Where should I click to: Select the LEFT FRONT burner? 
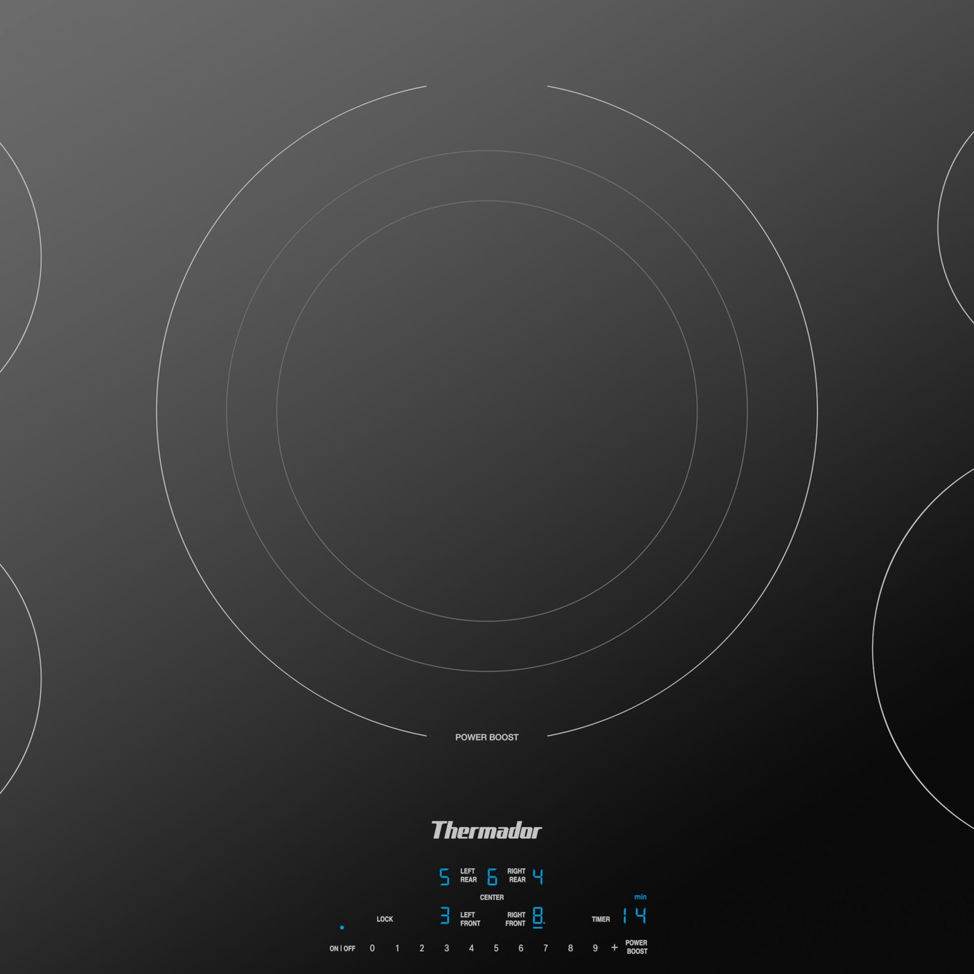[x=470, y=919]
